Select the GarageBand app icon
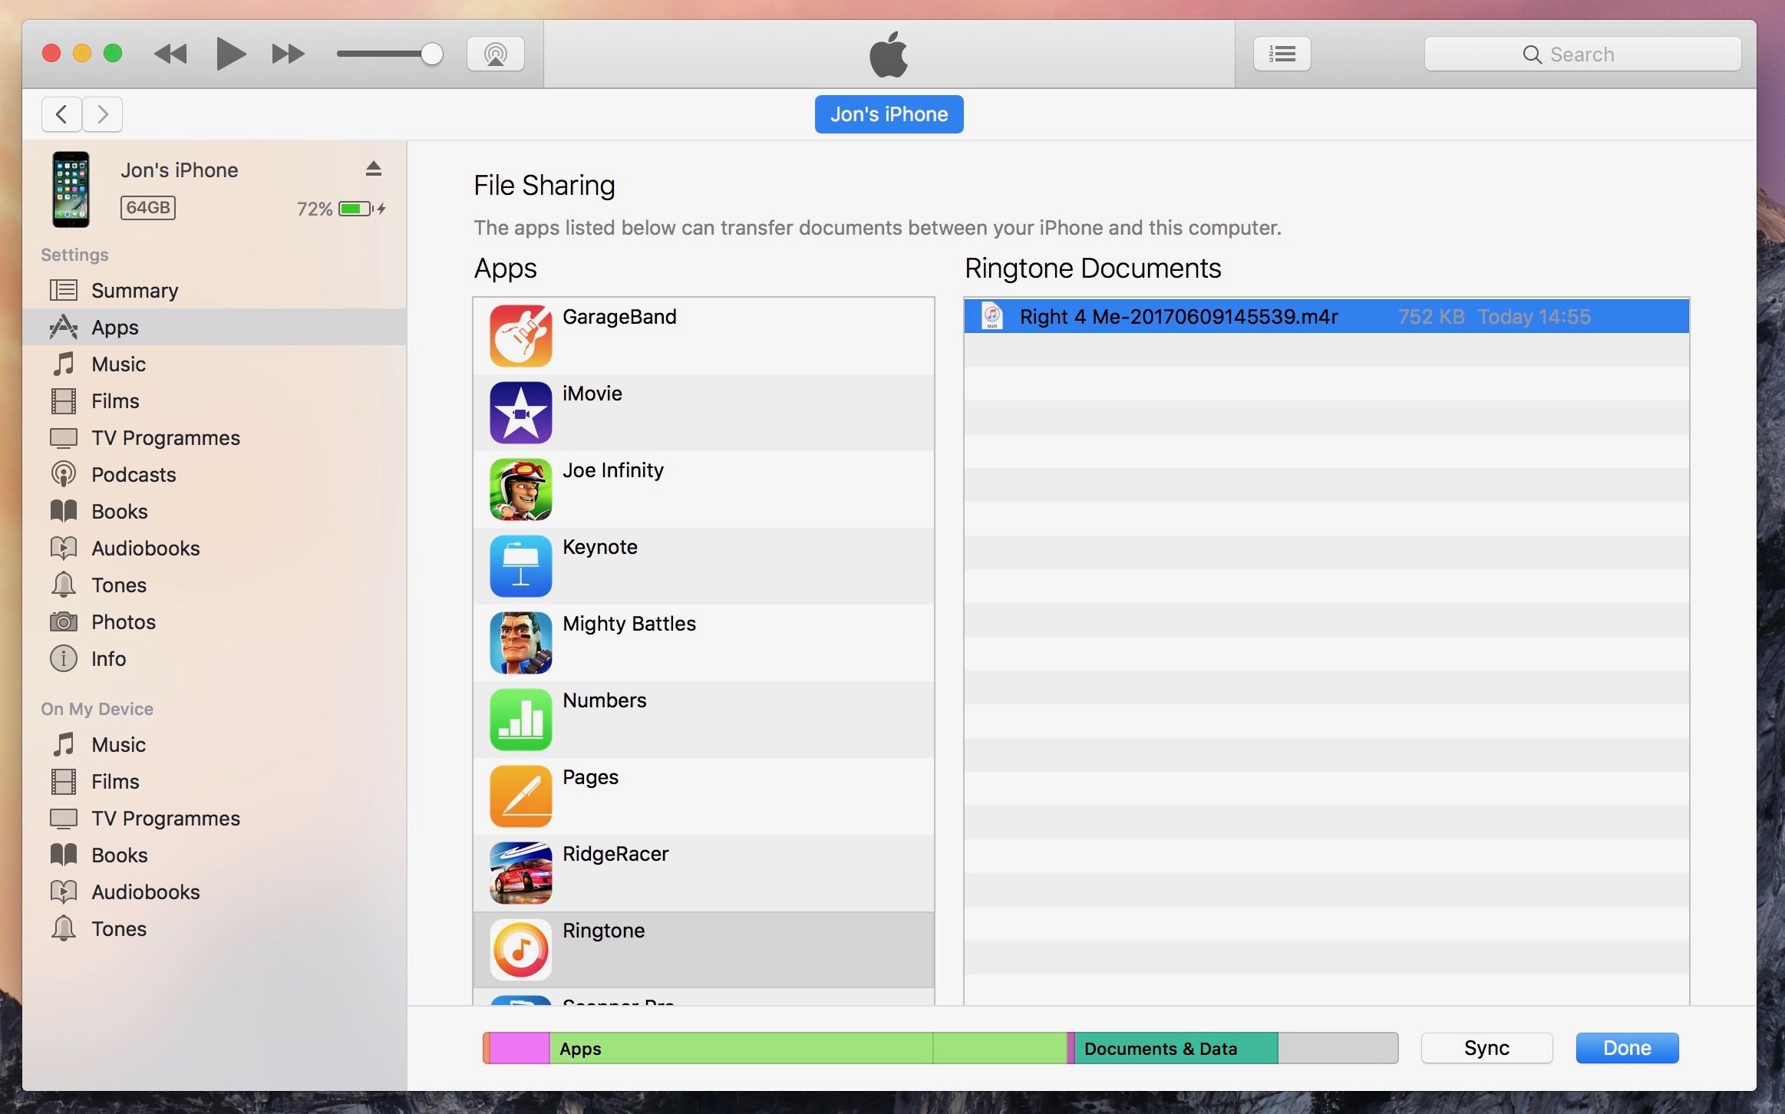 coord(521,336)
